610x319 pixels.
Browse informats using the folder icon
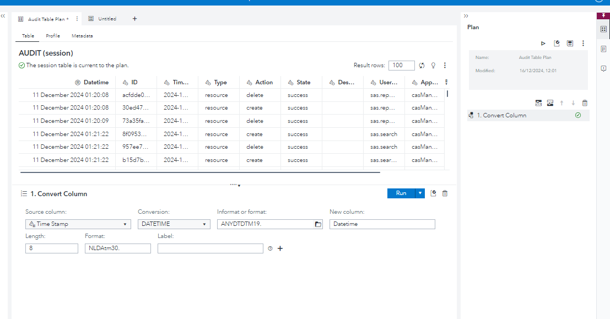click(317, 224)
